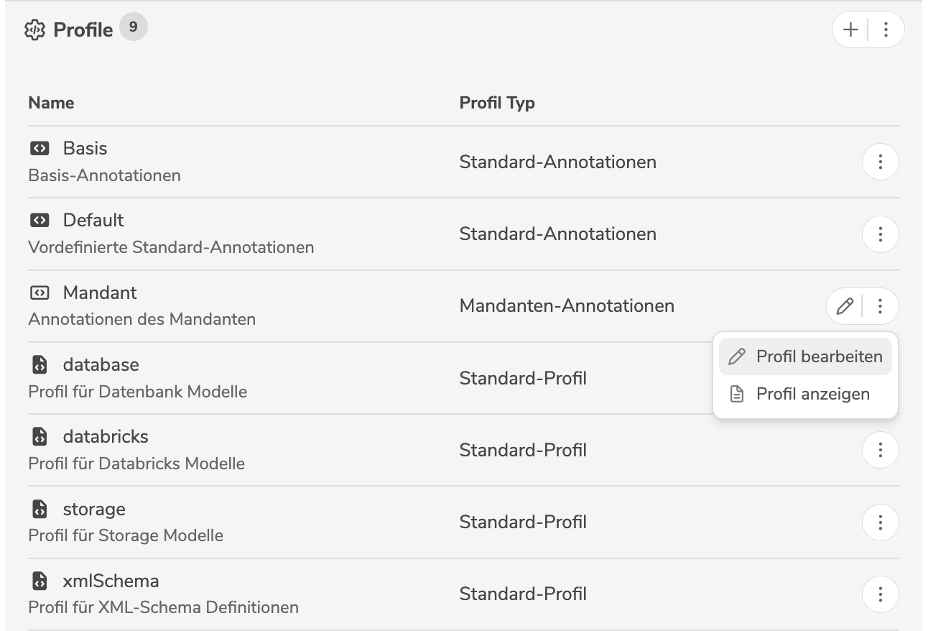Click the storage profile file icon

tap(40, 510)
